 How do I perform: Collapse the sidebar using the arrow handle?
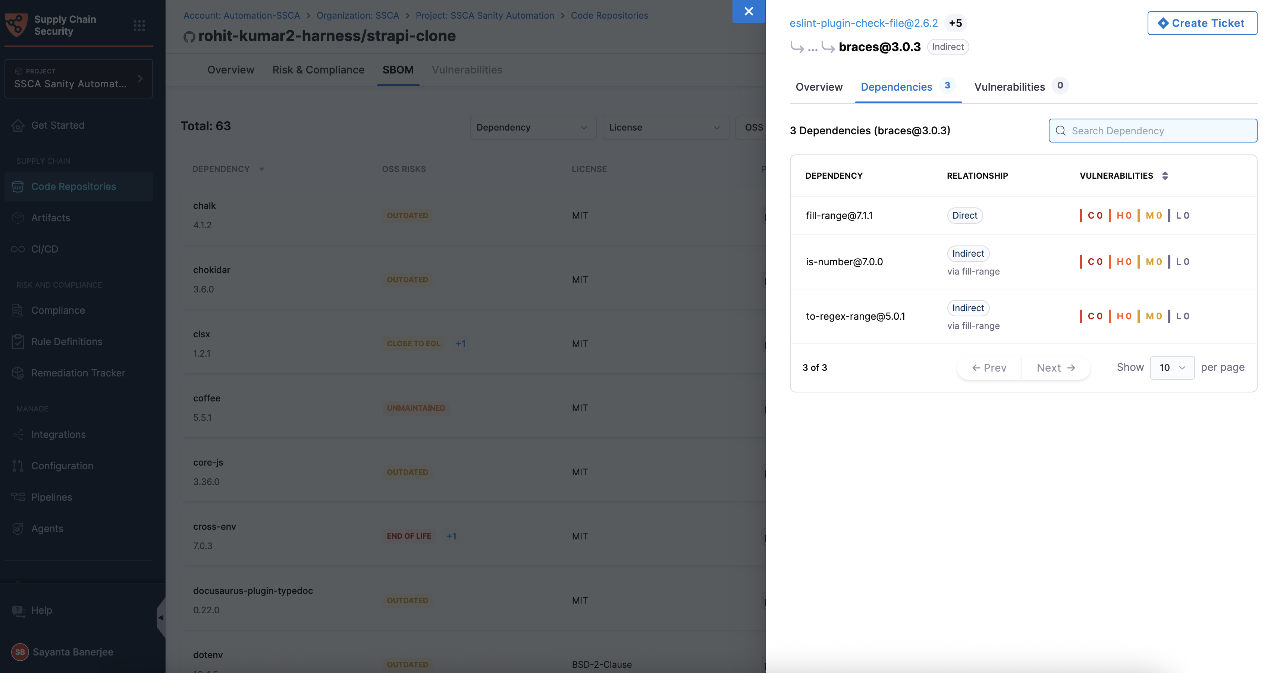(160, 617)
